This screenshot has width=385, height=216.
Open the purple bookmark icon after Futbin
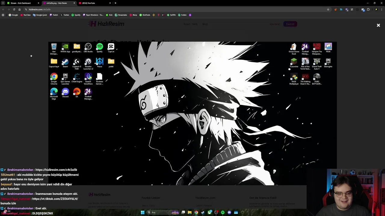tap(190, 15)
